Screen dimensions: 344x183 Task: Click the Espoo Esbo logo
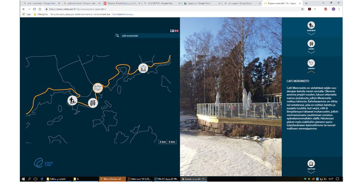pos(43,163)
